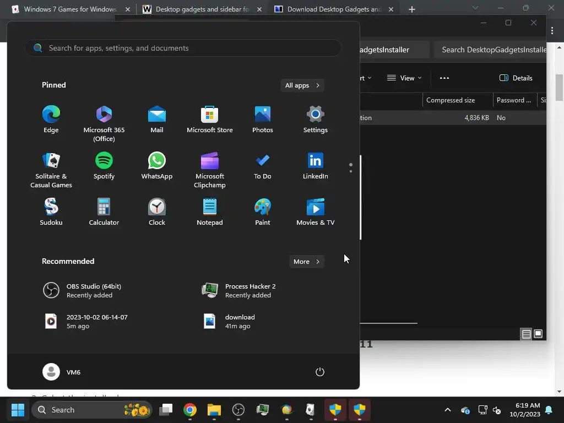The image size is (564, 423).
Task: Click the taskbar Search box
Action: point(92,410)
